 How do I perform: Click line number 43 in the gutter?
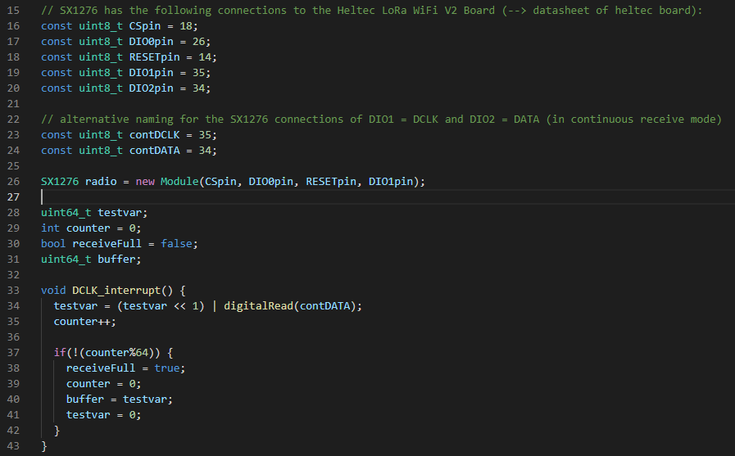point(13,445)
